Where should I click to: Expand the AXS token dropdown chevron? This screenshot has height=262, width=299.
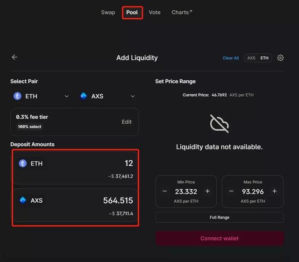[133, 96]
